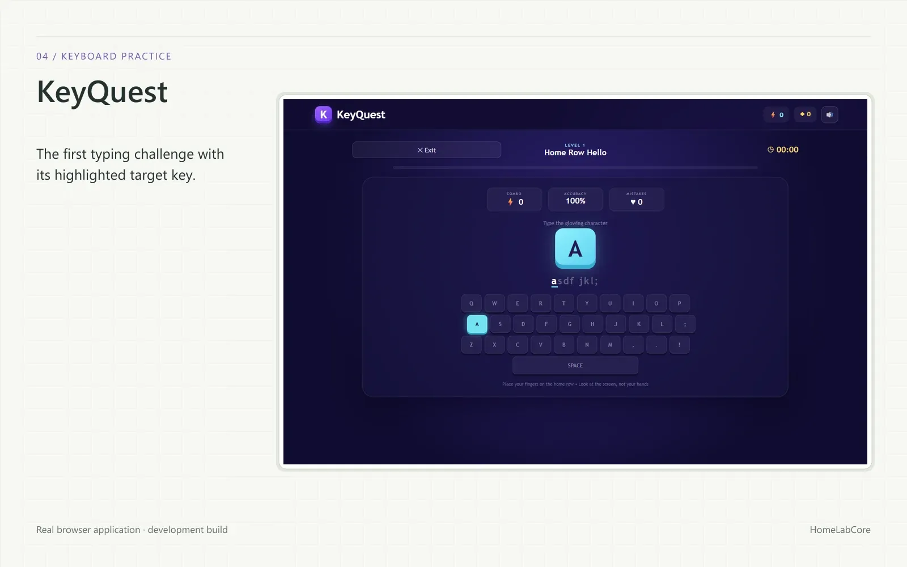This screenshot has height=567, width=907.
Task: Click the exclamation mark key
Action: (679, 345)
